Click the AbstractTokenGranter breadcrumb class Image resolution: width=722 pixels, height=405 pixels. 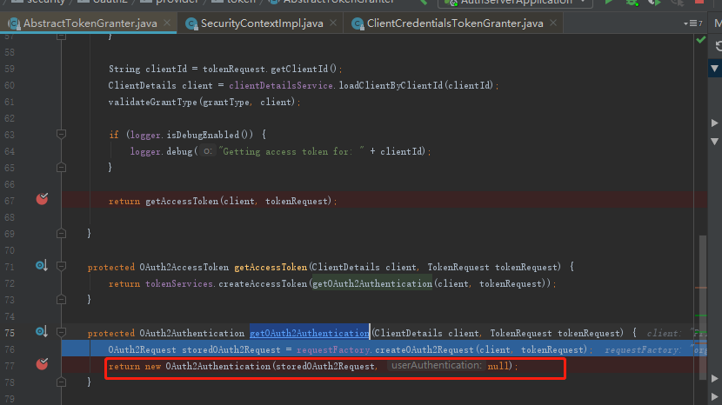[332, 2]
